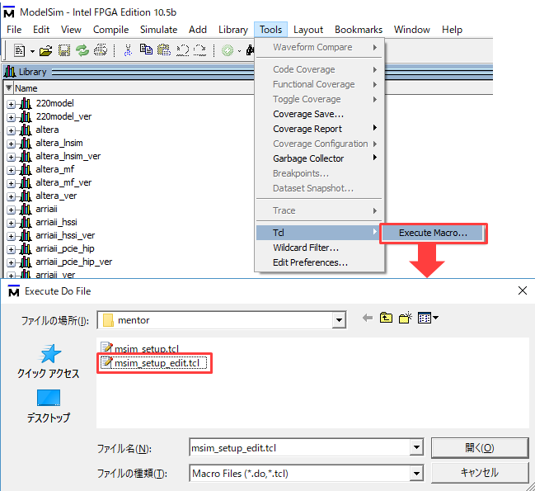Click the Name column sort triangle
Screen dimensions: 535x491
[x=9, y=88]
